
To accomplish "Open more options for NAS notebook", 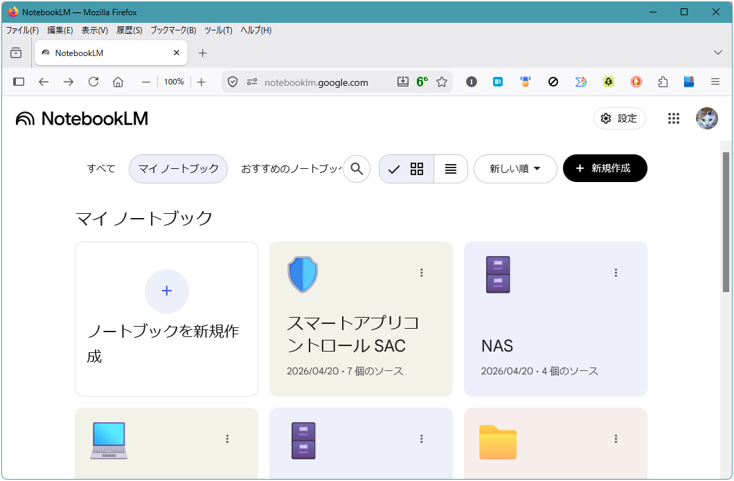I will (x=616, y=272).
